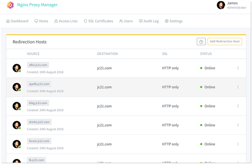Click the green Online dot for drinks.jc21.com
252x164 pixels.
click(x=201, y=125)
